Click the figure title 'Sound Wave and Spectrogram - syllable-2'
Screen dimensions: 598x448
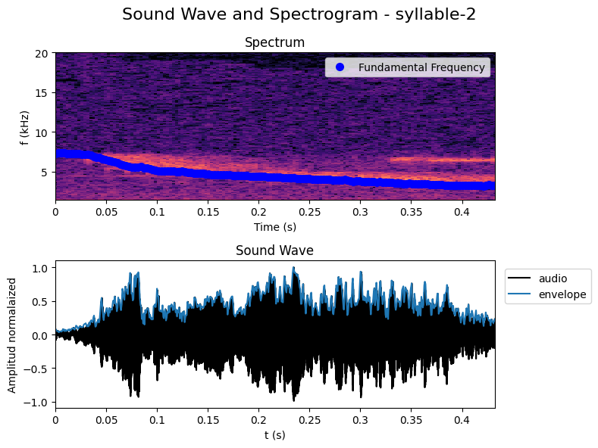pos(299,14)
